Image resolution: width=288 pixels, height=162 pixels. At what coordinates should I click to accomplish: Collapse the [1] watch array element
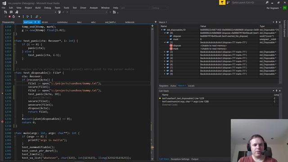[x=165, y=42]
